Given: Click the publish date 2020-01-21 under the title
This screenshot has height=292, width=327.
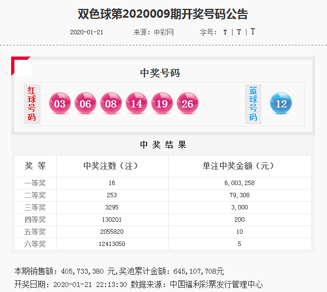Looking at the screenshot, I should (x=87, y=32).
